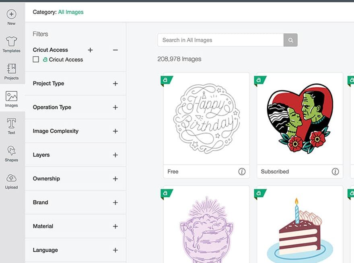Show info for the Happy Birthday image
The height and width of the screenshot is (263, 354).
[x=242, y=172]
